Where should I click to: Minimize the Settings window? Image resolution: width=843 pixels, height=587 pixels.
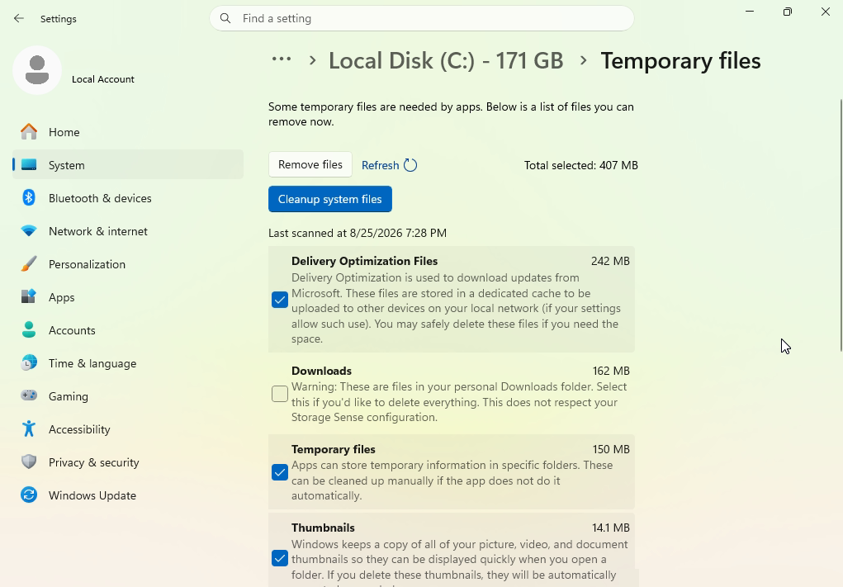(x=750, y=12)
